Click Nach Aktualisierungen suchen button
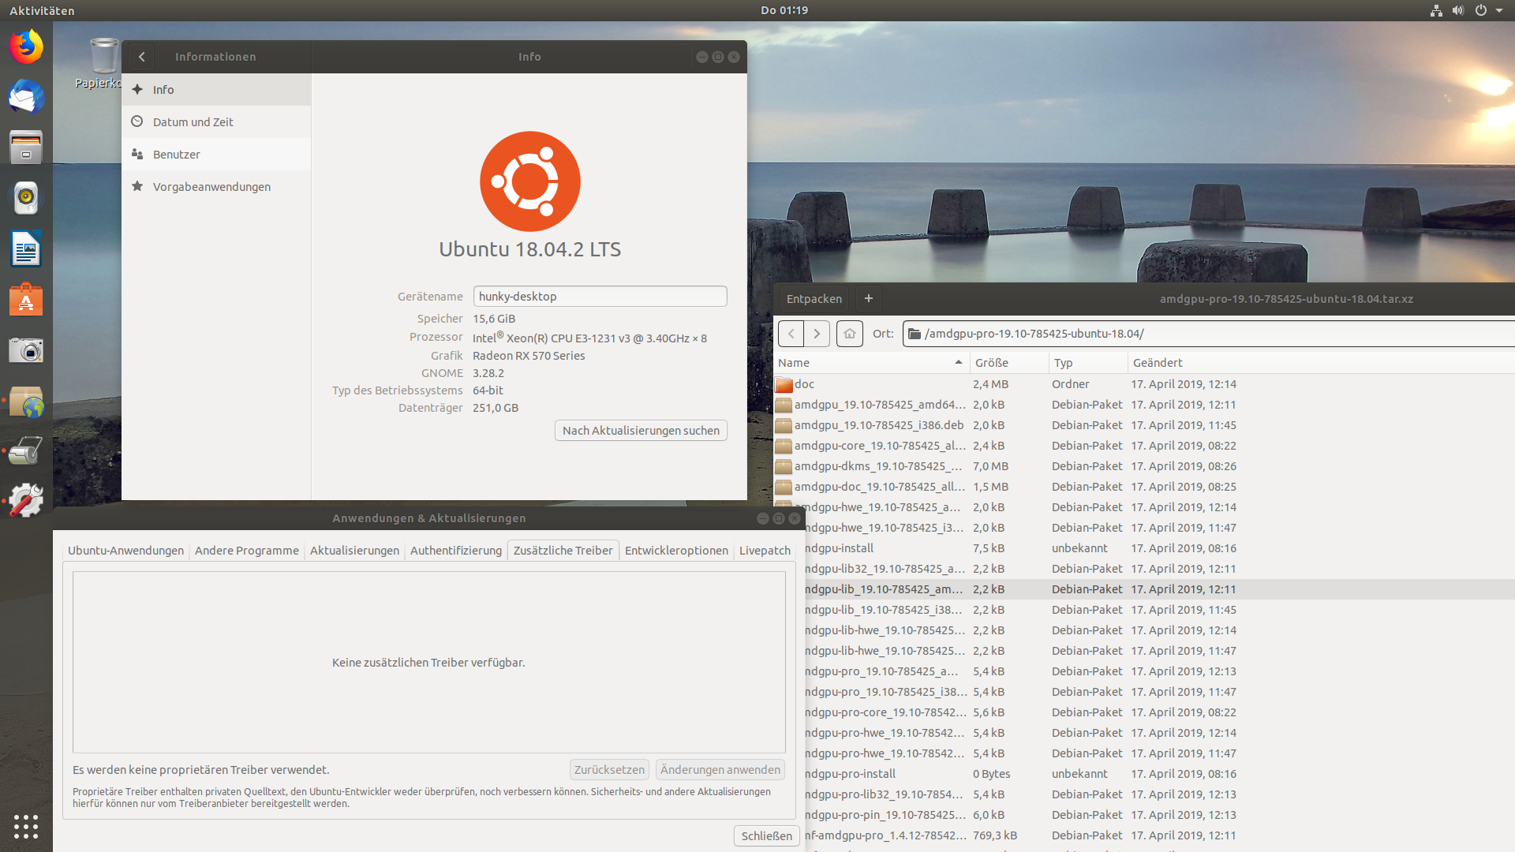This screenshot has height=852, width=1515. coord(641,431)
